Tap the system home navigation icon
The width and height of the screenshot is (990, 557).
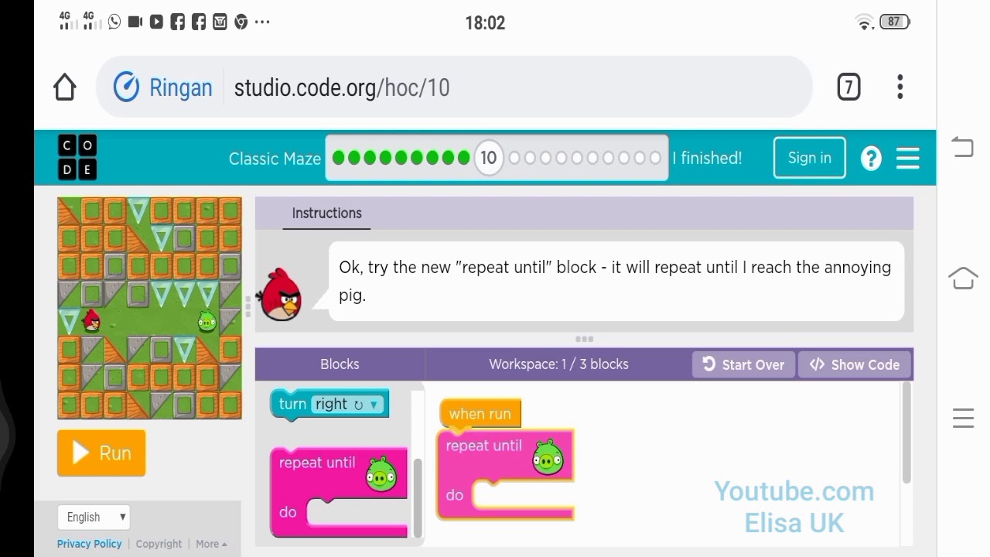(x=963, y=278)
